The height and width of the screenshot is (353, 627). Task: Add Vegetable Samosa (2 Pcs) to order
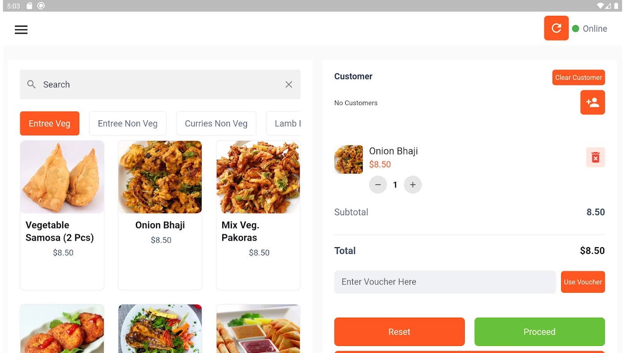pos(62,215)
